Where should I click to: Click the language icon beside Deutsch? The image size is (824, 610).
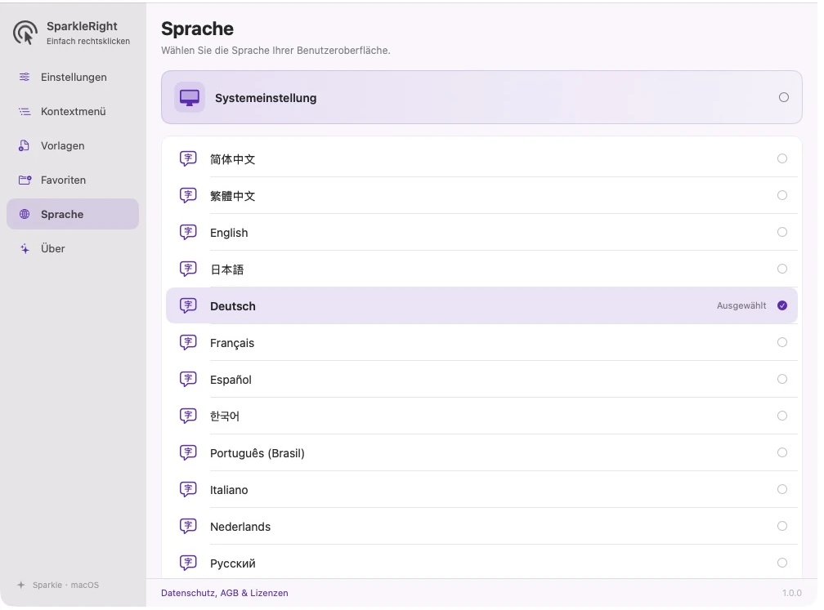188,305
